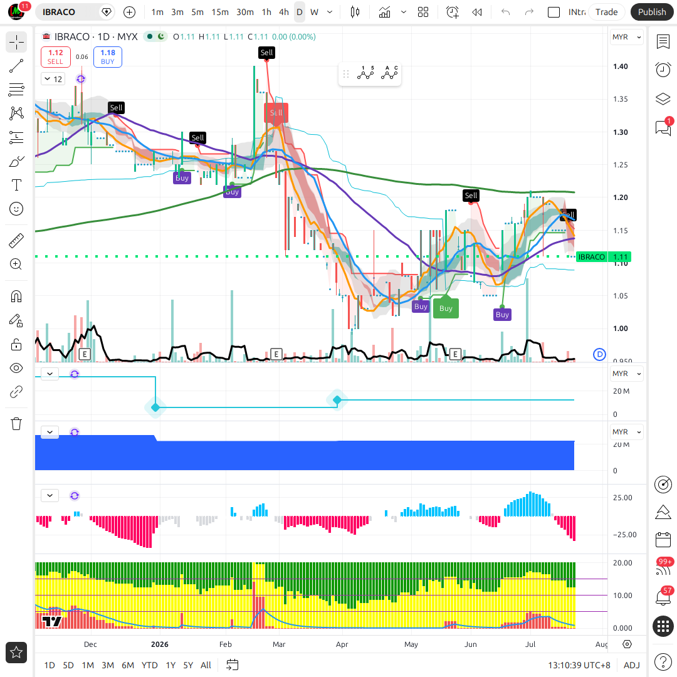This screenshot has height=677, width=677.
Task: Start bar replay mode
Action: 477,12
